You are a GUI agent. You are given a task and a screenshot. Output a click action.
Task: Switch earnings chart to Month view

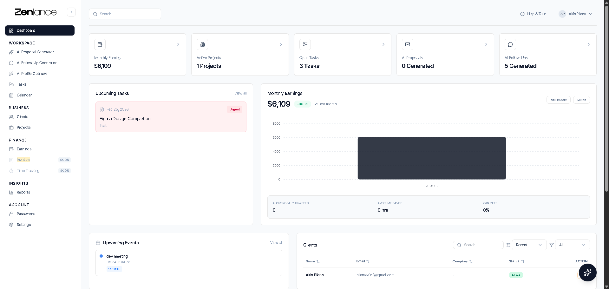[581, 100]
